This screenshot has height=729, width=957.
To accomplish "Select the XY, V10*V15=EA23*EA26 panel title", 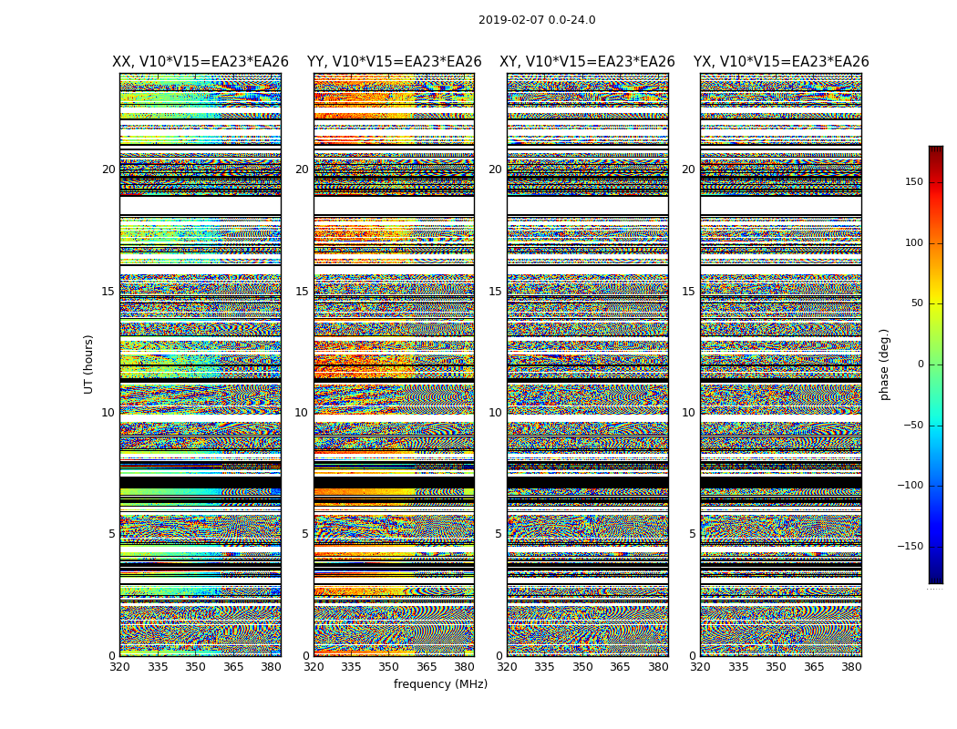I will pyautogui.click(x=587, y=62).
